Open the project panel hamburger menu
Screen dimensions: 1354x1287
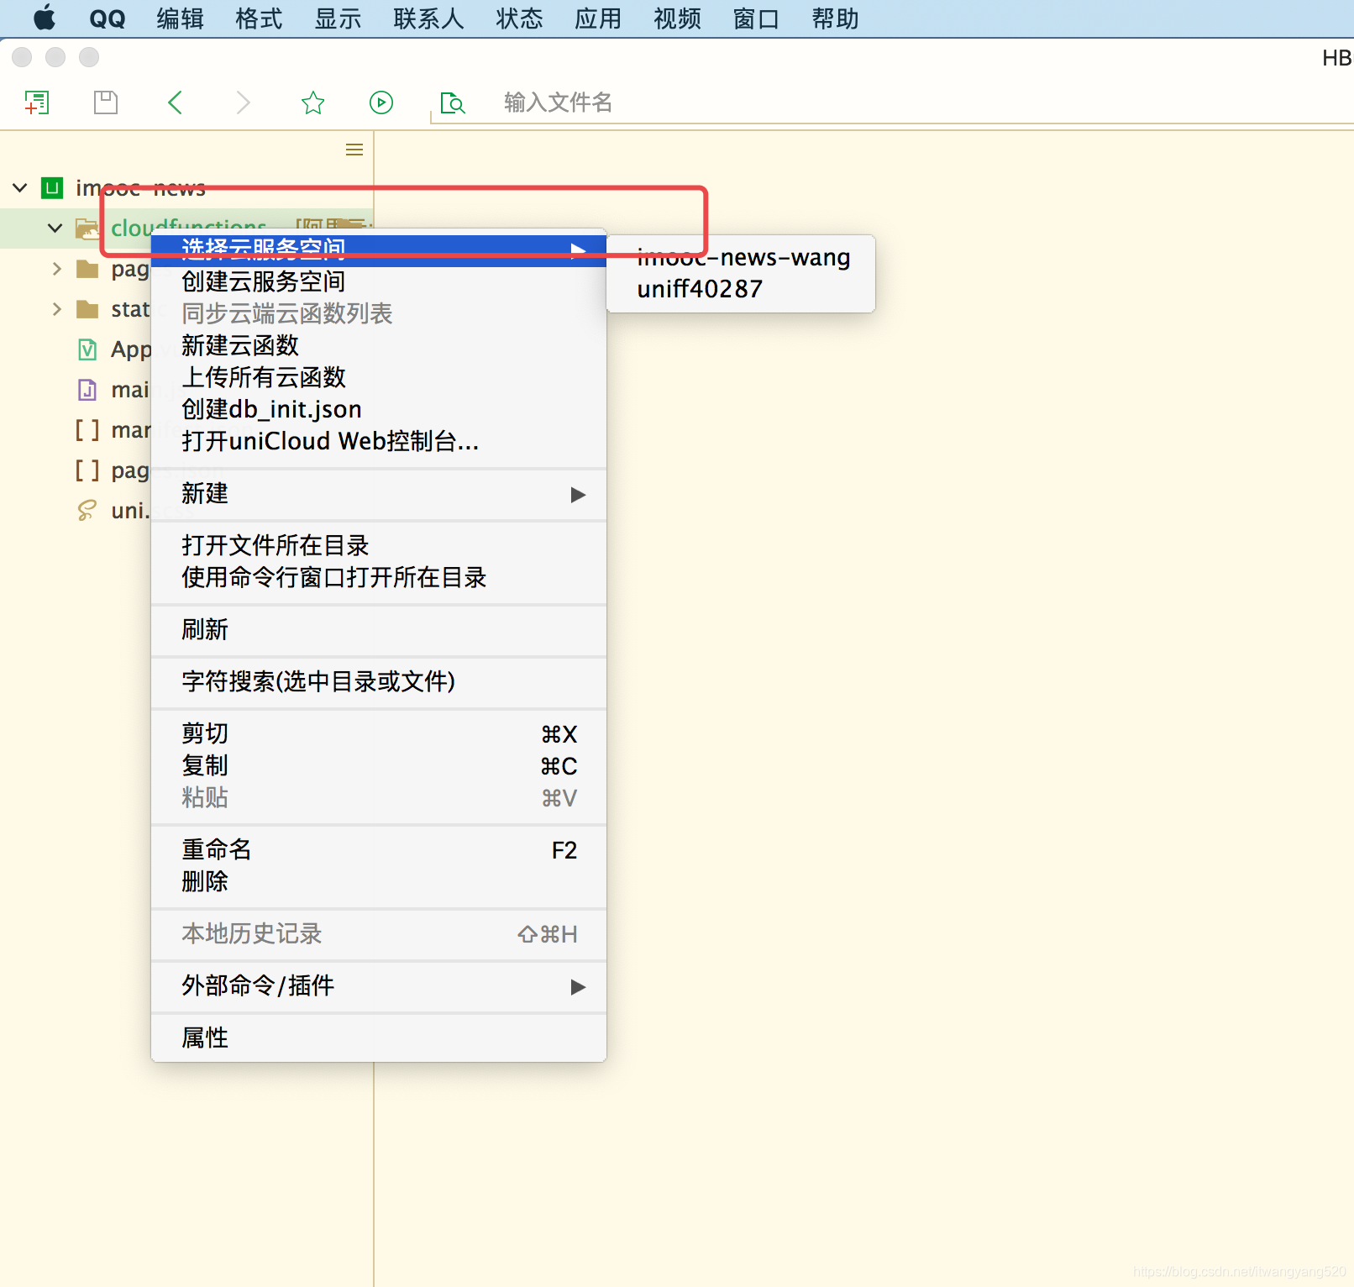pos(354,150)
